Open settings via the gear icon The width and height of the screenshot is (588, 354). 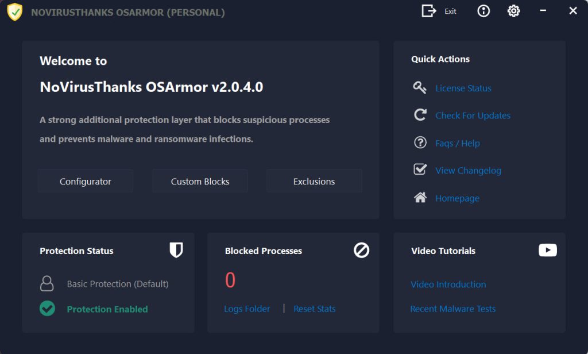pos(513,11)
